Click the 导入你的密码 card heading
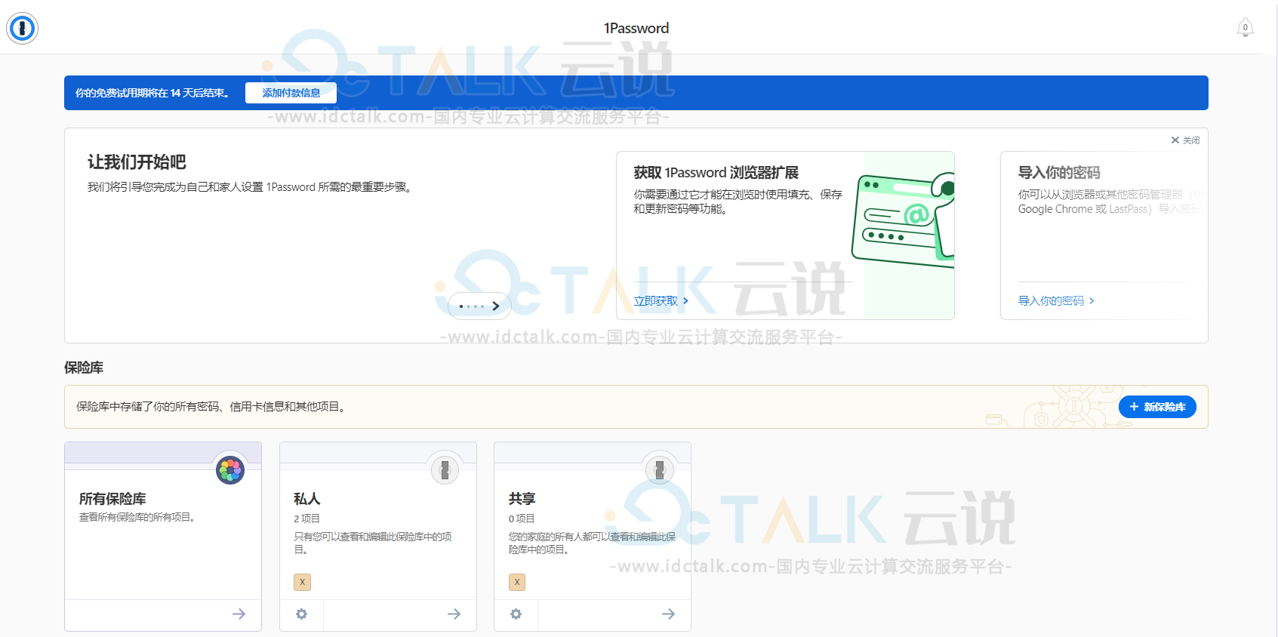This screenshot has width=1278, height=637. click(1059, 173)
